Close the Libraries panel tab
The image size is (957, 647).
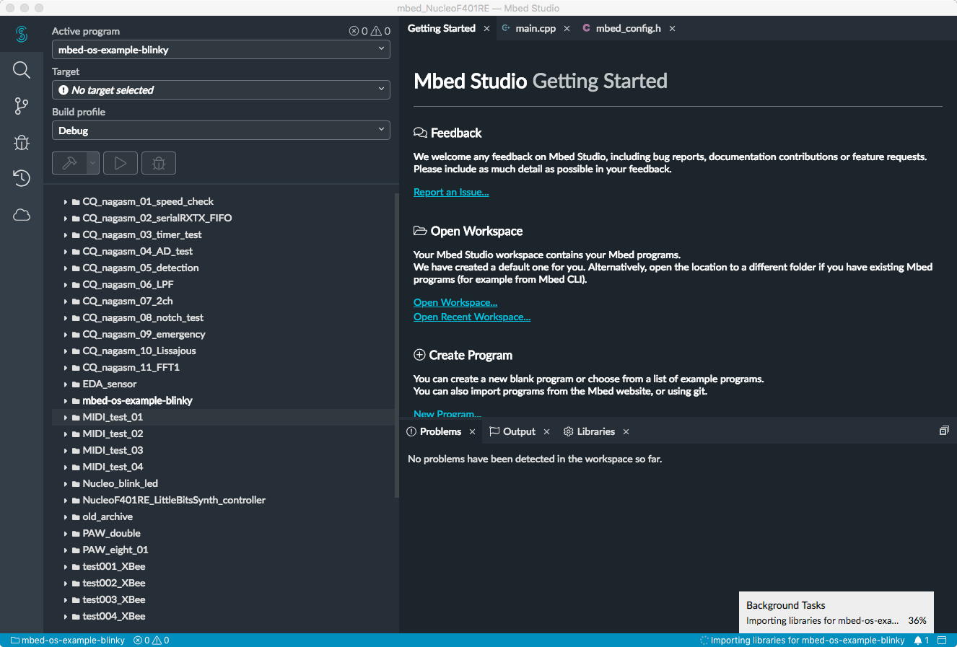(x=626, y=432)
